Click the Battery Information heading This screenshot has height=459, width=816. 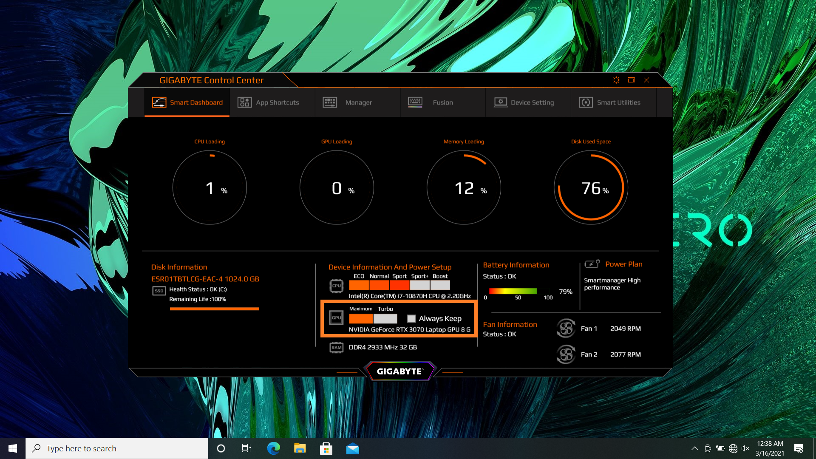516,265
